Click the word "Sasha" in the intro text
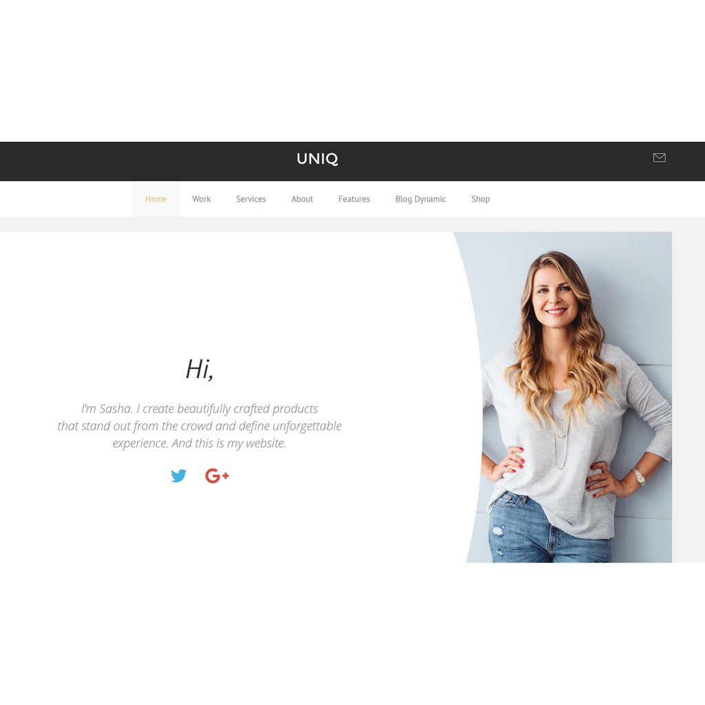The height and width of the screenshot is (705, 705). click(116, 409)
